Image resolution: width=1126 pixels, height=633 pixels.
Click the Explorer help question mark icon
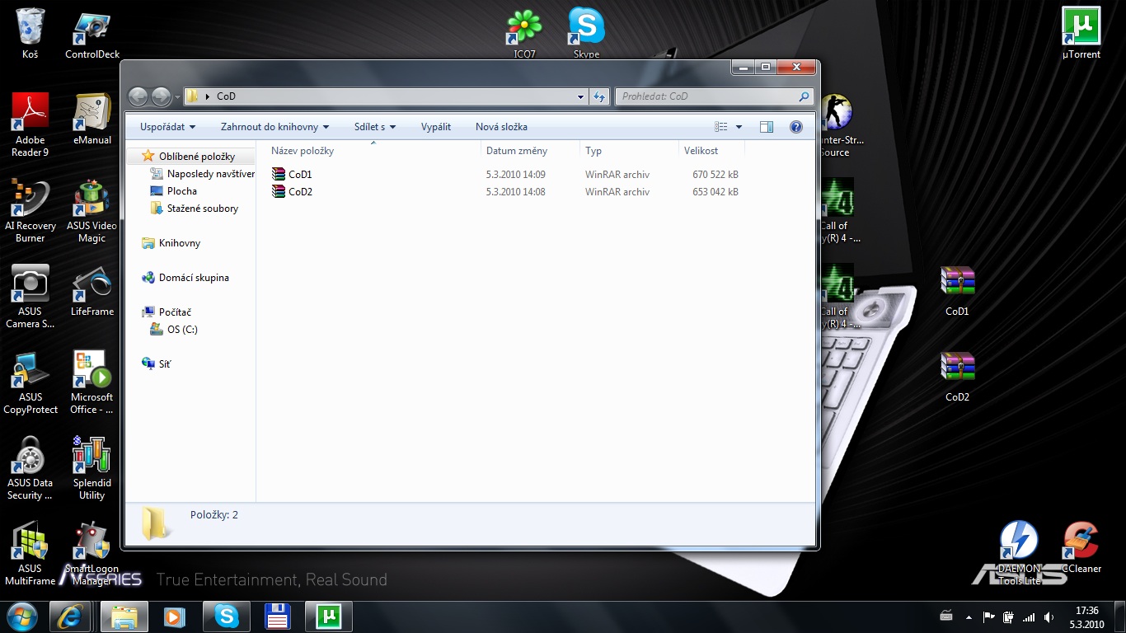click(x=795, y=127)
